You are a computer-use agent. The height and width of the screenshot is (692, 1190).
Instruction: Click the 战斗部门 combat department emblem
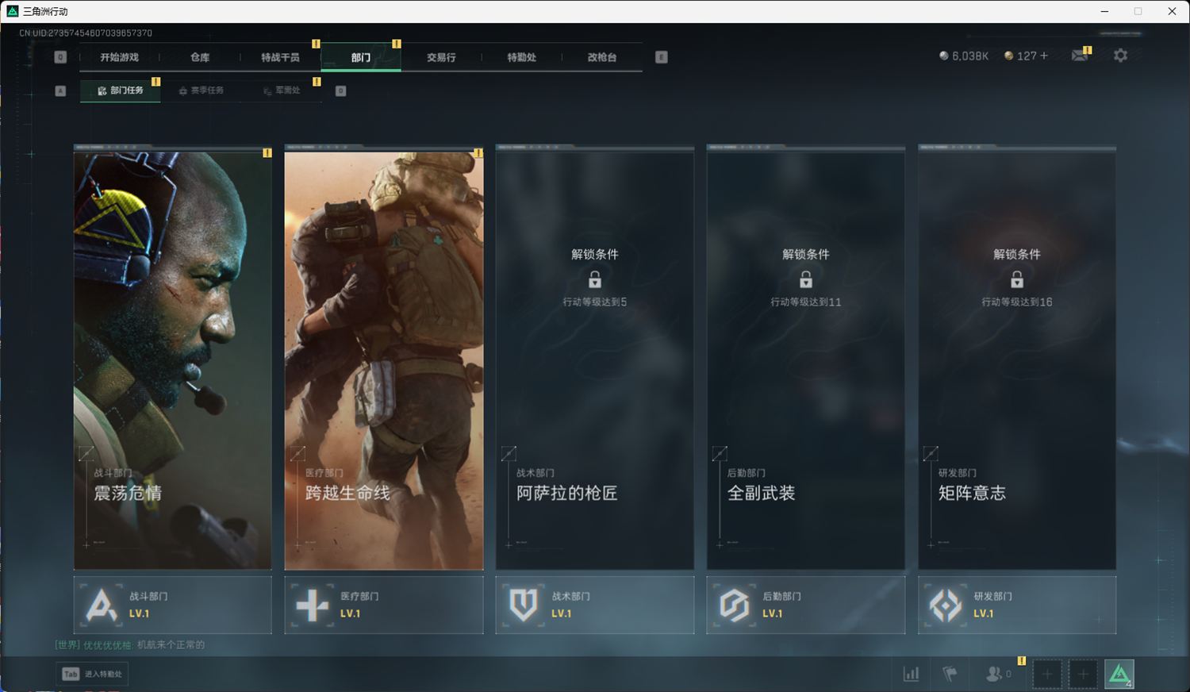pyautogui.click(x=101, y=605)
